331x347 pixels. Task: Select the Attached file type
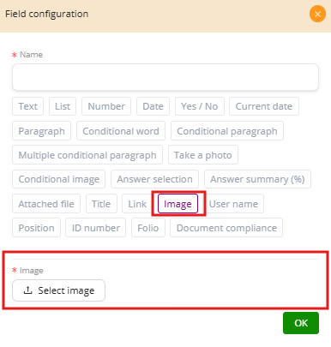click(x=46, y=204)
